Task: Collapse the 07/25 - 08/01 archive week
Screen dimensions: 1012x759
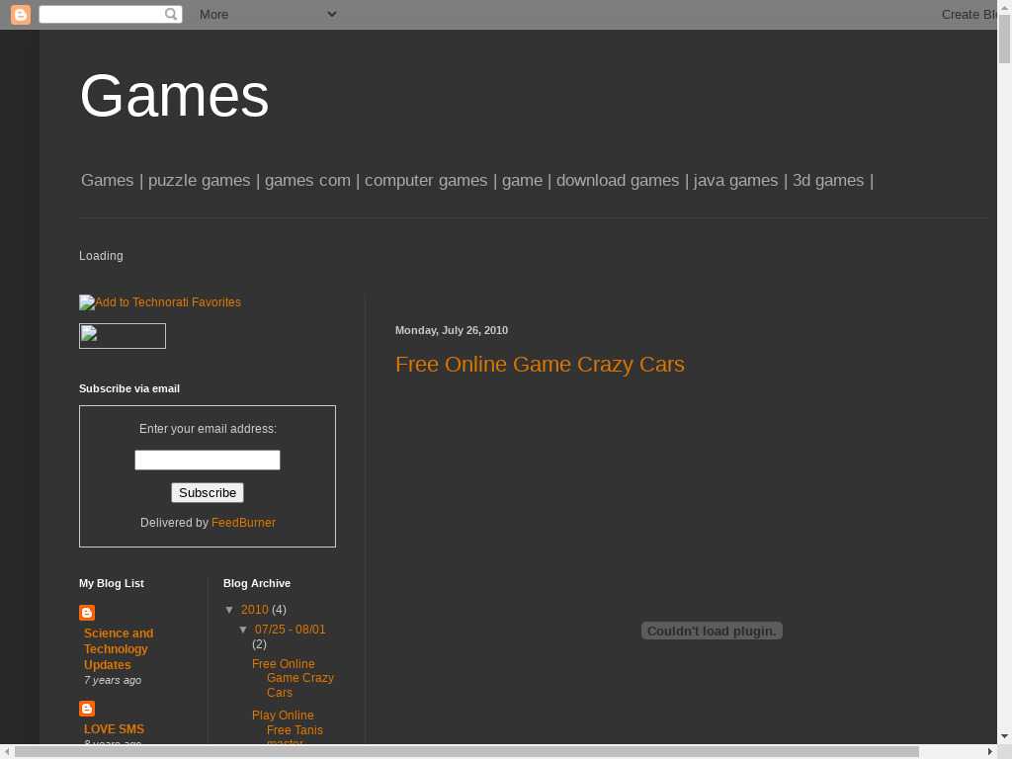Action: (244, 630)
